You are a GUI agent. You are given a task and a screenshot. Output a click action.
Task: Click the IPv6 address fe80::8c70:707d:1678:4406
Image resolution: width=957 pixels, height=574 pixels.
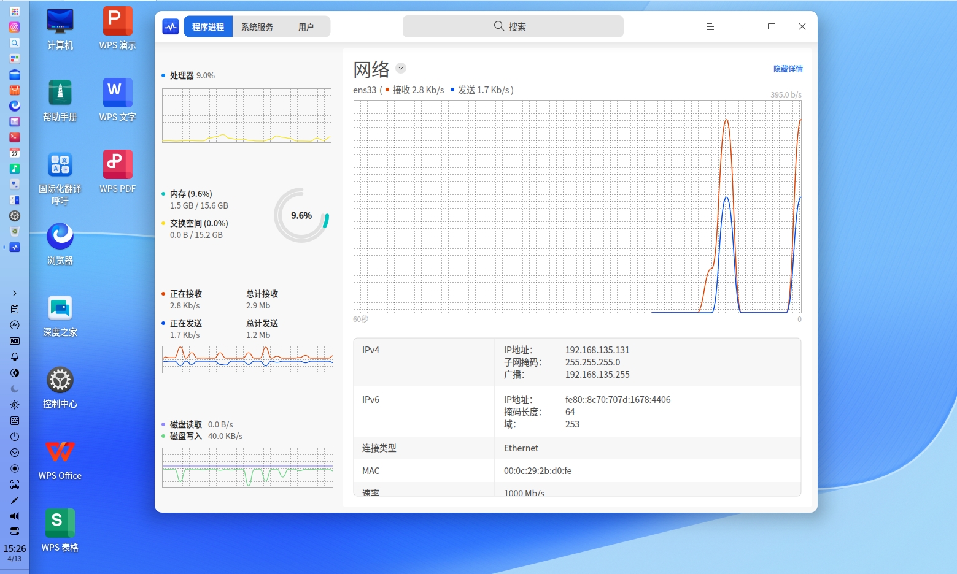pos(618,400)
